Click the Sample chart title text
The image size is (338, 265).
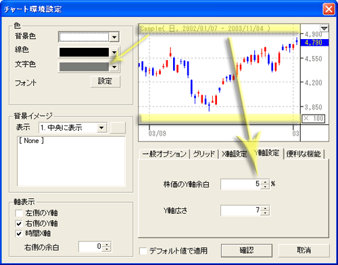tap(205, 28)
